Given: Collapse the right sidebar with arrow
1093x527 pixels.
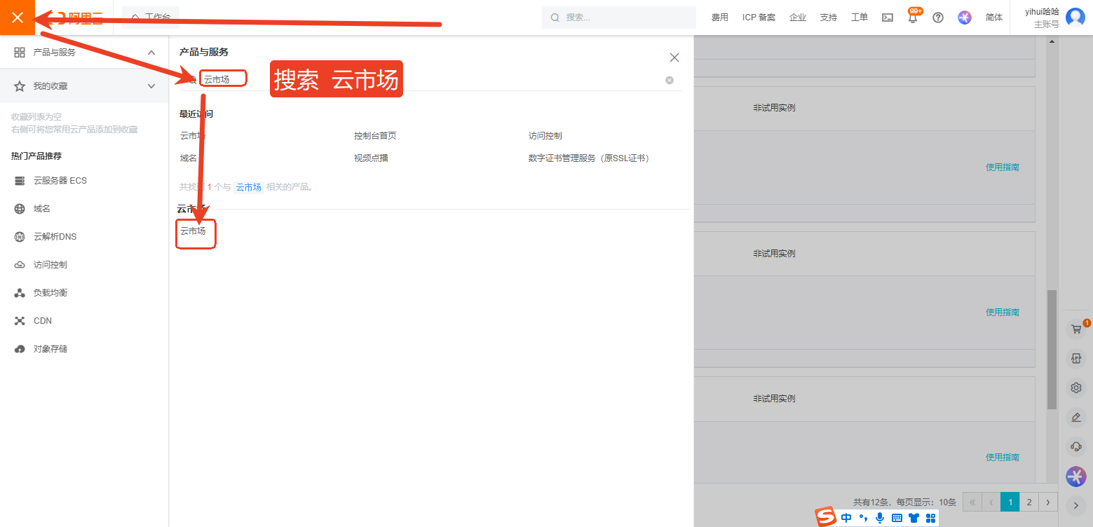Looking at the screenshot, I should [1076, 505].
